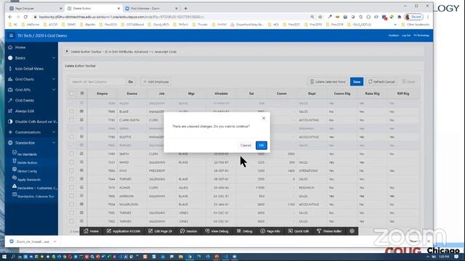The width and height of the screenshot is (465, 261).
Task: Click Debug in the developer toolbar
Action: coord(245,231)
